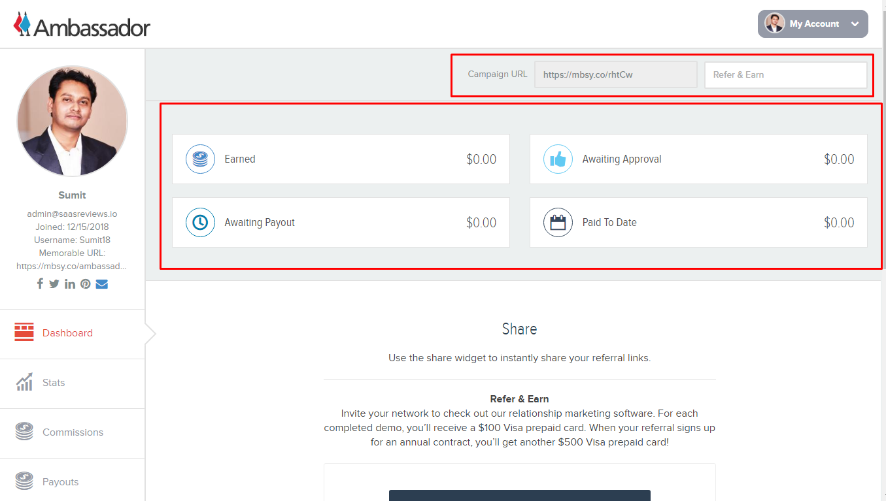Click the Paid To Date calendar icon
Viewport: 886px width, 501px height.
pos(558,222)
